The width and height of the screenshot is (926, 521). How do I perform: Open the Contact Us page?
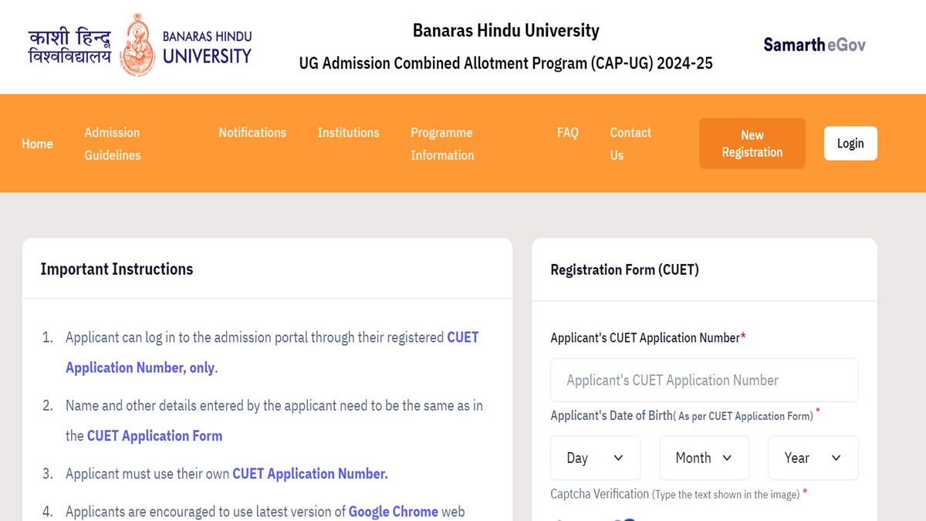point(630,144)
